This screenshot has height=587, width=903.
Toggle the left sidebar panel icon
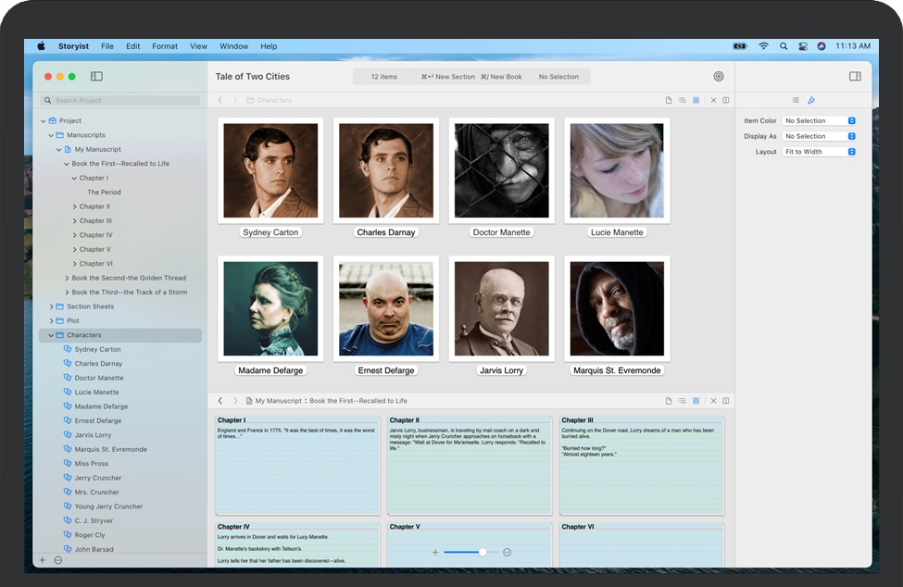(96, 77)
